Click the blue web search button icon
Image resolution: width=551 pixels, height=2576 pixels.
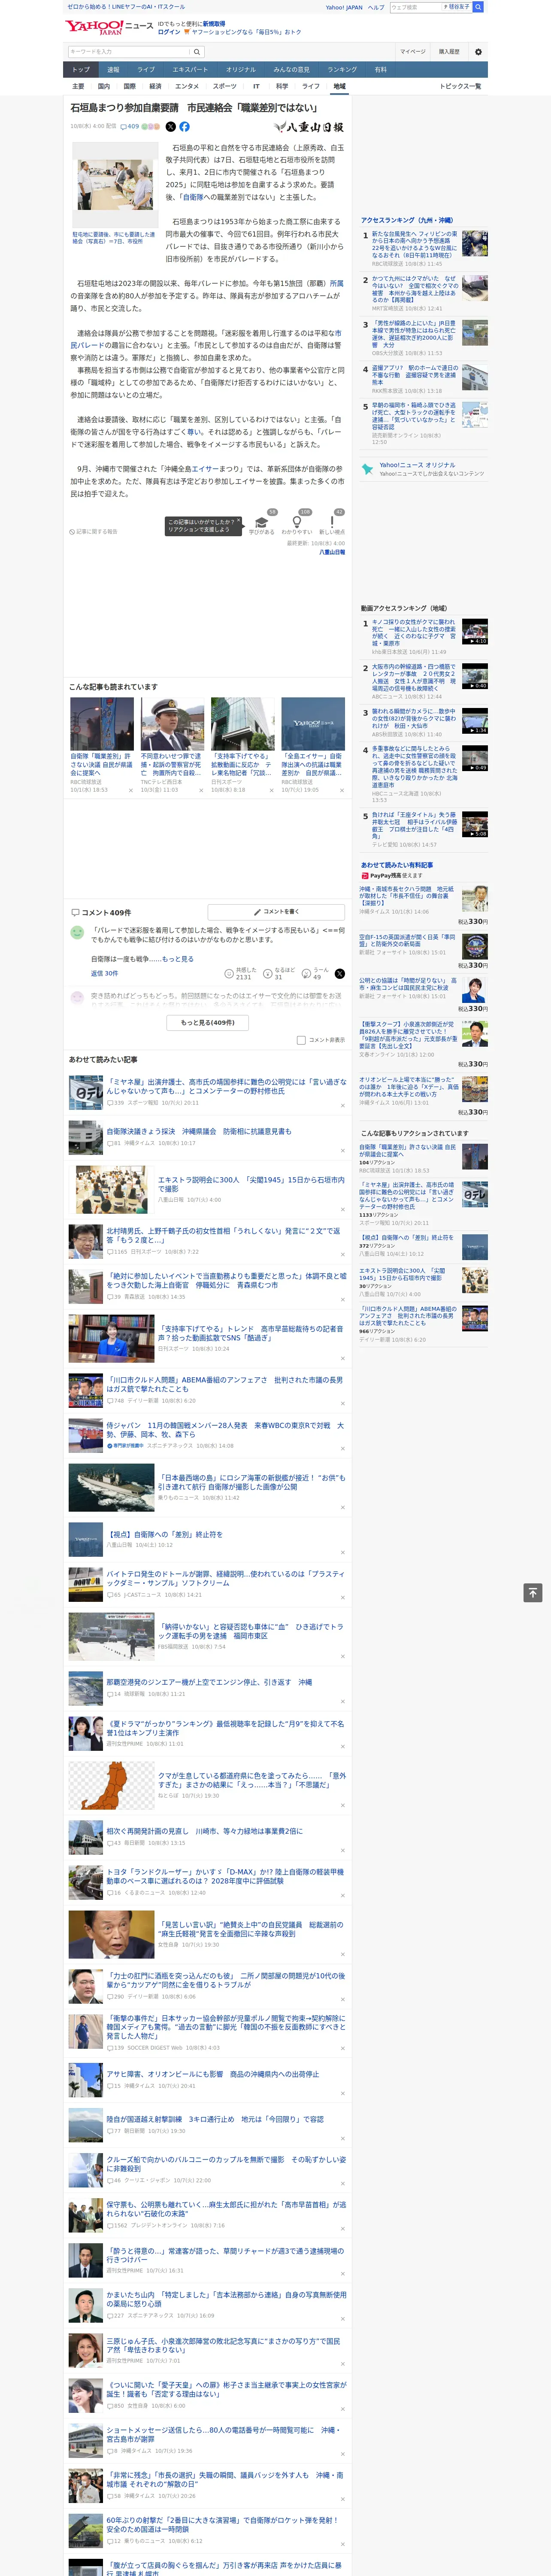pos(478,7)
